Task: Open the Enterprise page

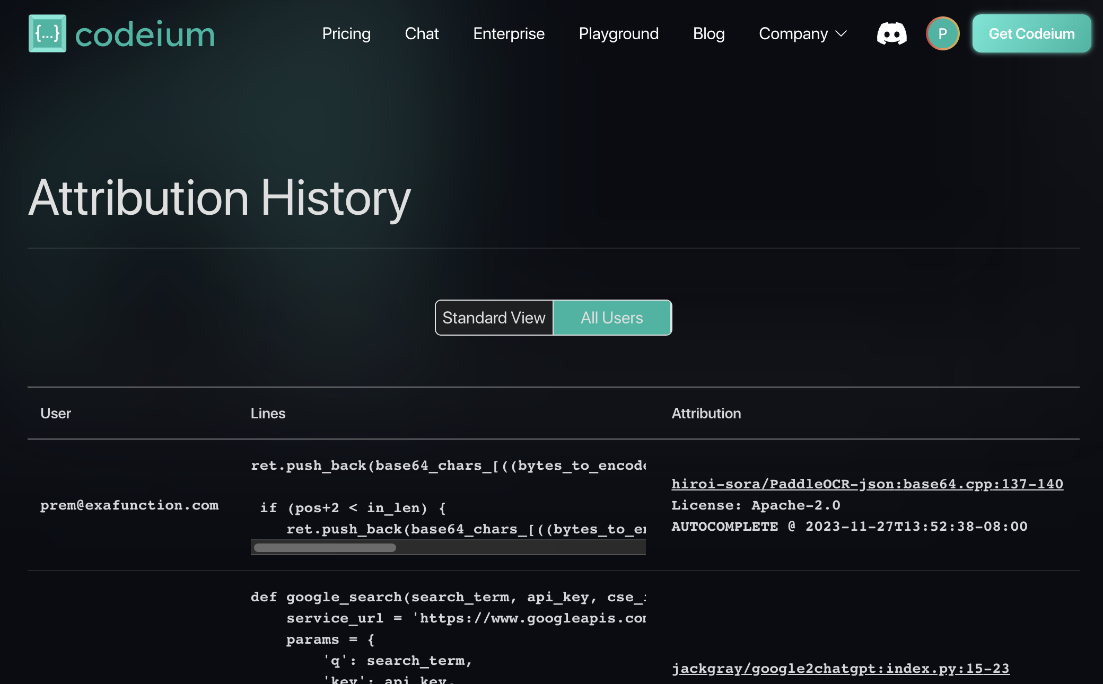Action: tap(509, 33)
